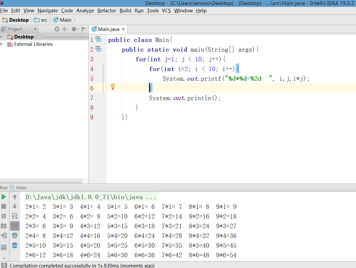Open the Help menu
Screen dimensions: 356x268
click(x=201, y=10)
